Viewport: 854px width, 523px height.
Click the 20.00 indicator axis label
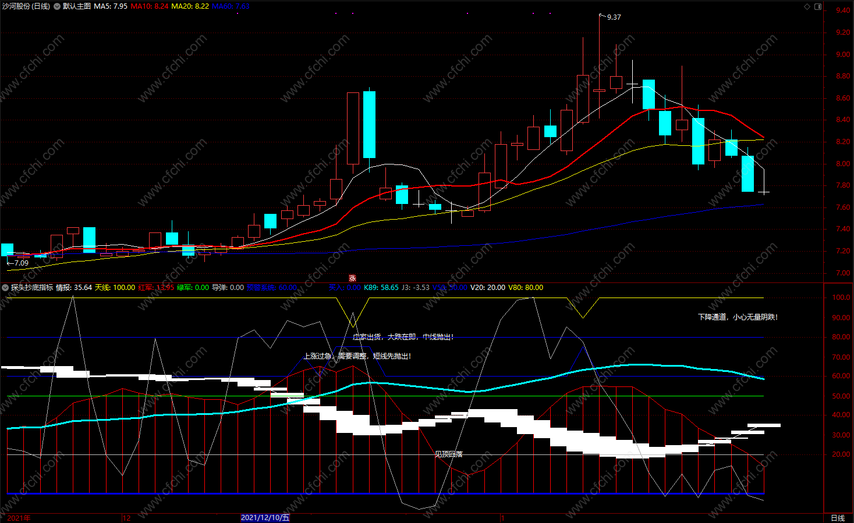841,454
